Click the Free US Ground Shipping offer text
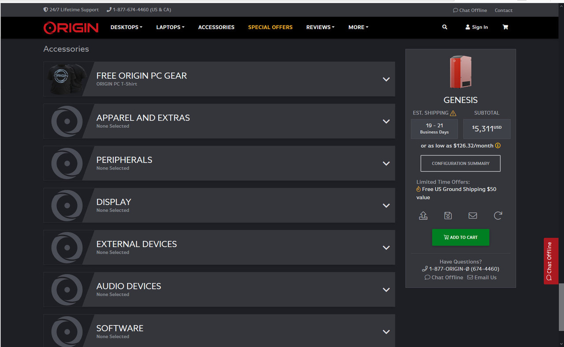The width and height of the screenshot is (564, 347). coord(456,193)
